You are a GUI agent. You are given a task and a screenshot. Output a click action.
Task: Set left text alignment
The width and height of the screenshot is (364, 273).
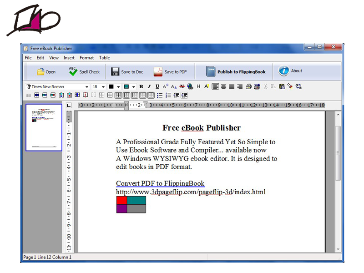pos(215,86)
